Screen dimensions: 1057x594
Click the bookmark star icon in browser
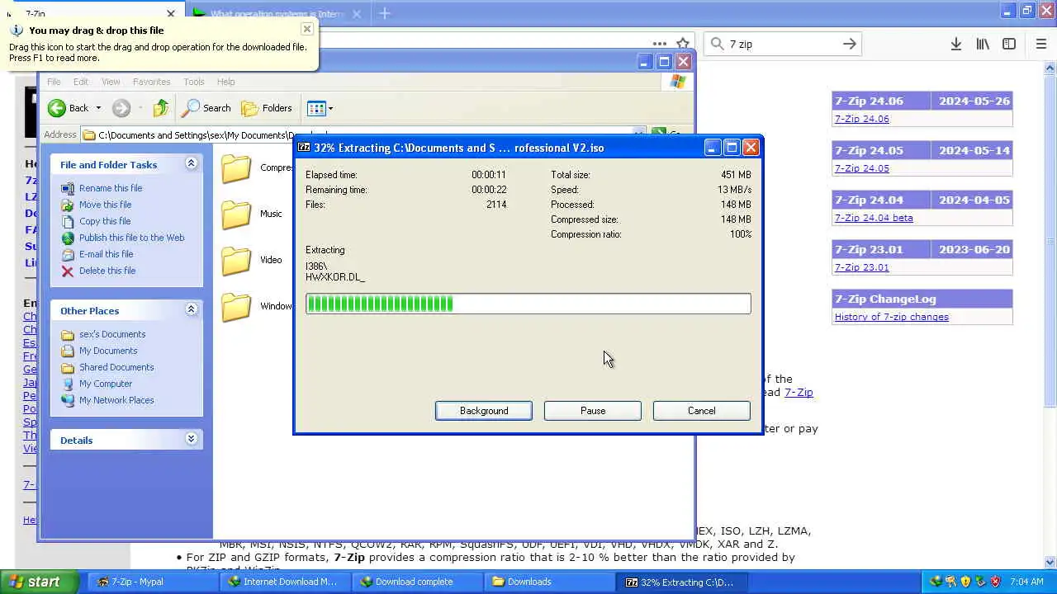pyautogui.click(x=683, y=45)
